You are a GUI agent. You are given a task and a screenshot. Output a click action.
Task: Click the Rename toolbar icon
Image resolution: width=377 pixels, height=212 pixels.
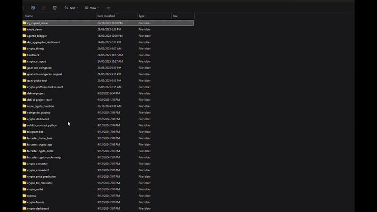click(33, 8)
